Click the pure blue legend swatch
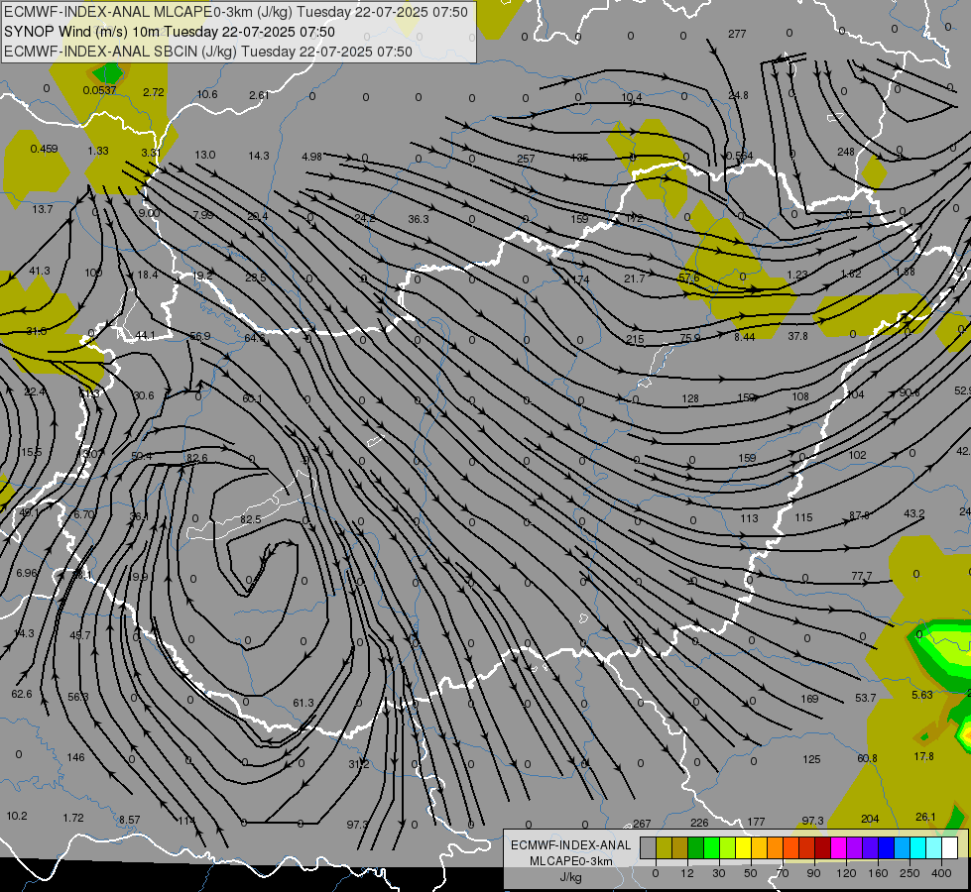Screen dimensions: 971x892 click(886, 847)
